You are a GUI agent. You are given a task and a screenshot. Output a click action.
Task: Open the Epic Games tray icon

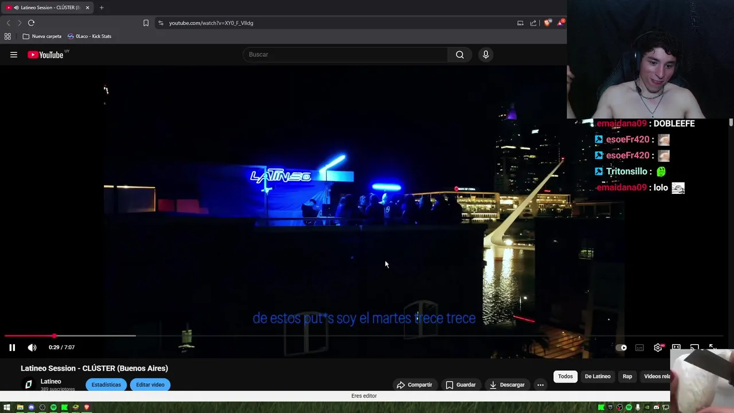[611, 407]
